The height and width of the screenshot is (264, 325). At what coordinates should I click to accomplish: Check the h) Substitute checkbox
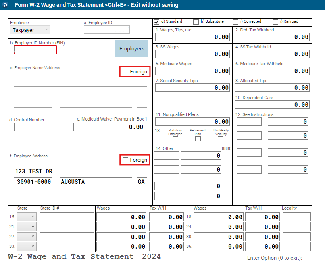pos(197,22)
